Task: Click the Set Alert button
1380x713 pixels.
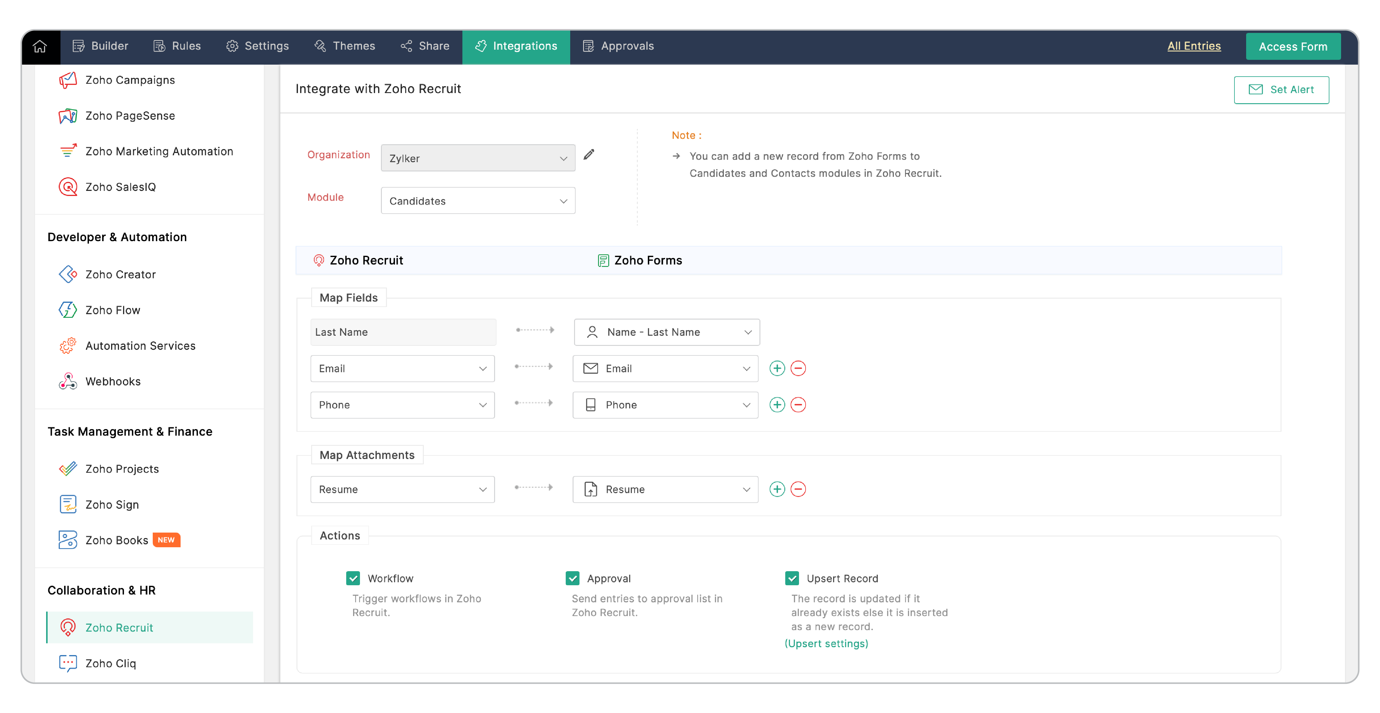Action: (x=1281, y=90)
